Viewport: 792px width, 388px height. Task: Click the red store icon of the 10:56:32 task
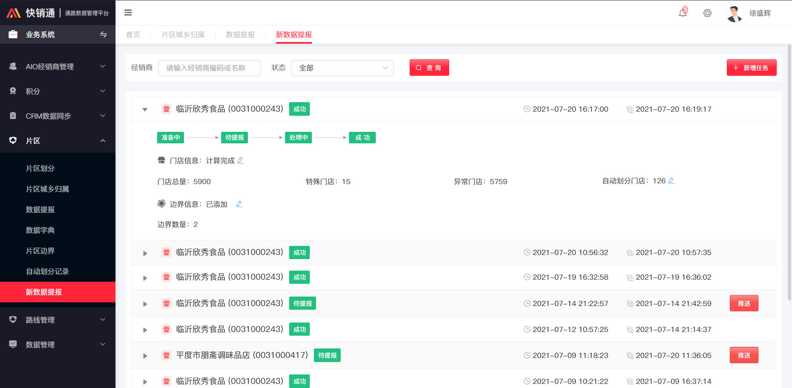166,252
